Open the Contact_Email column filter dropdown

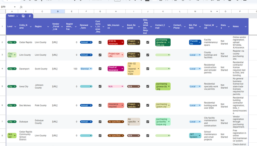[169, 26]
